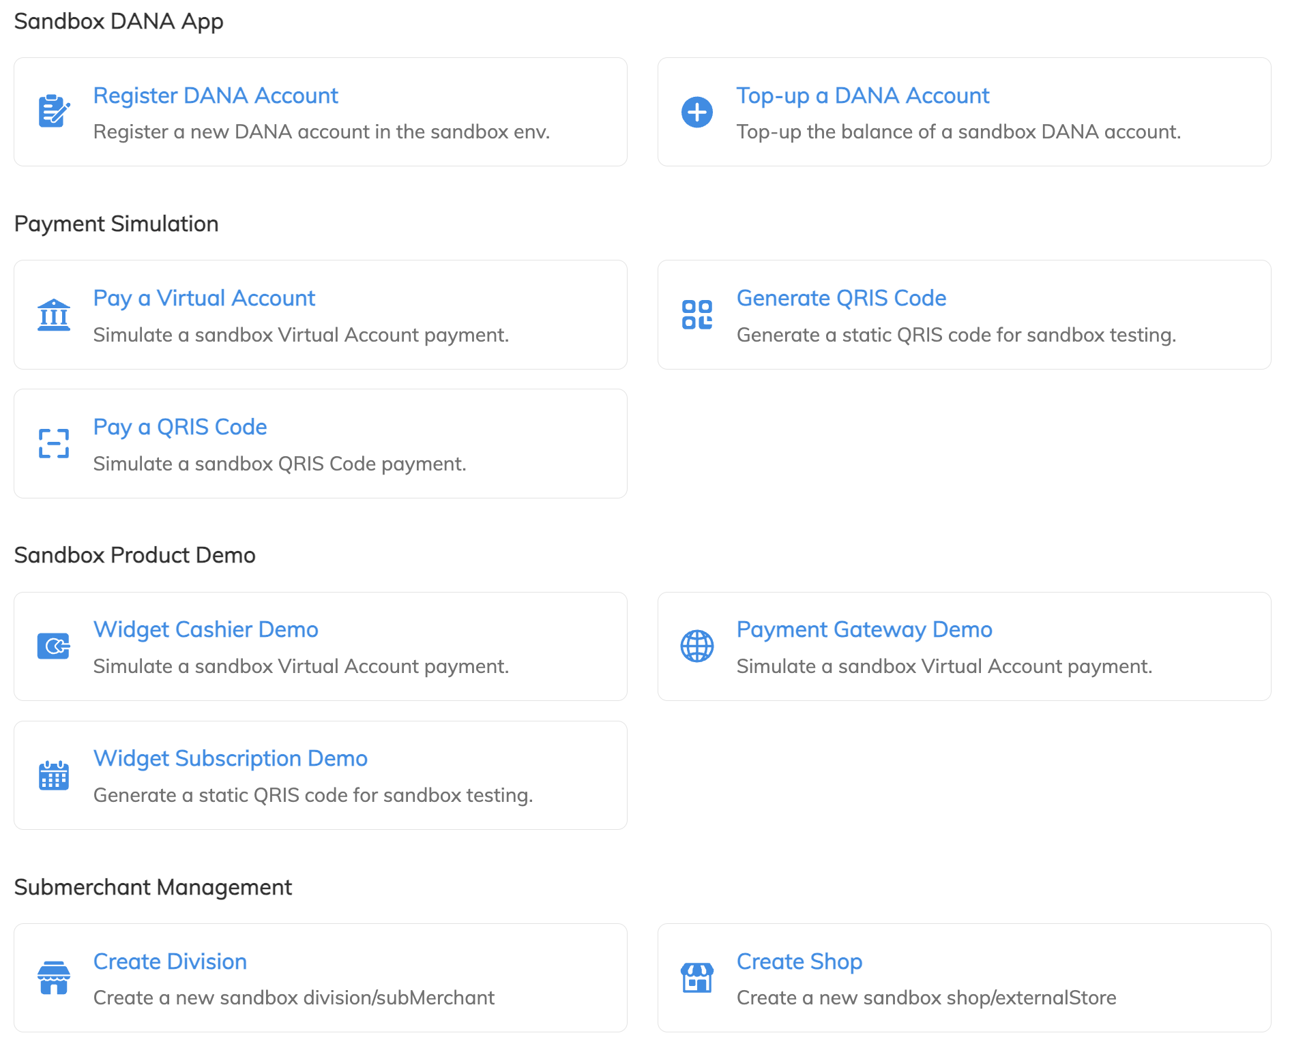The image size is (1292, 1061).
Task: Open Top-up a DANA Account link
Action: (x=862, y=95)
